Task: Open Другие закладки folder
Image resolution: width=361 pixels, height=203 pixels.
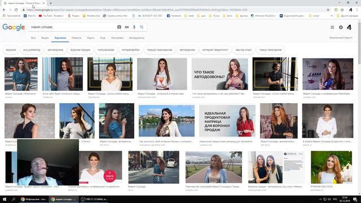Action: point(347,16)
